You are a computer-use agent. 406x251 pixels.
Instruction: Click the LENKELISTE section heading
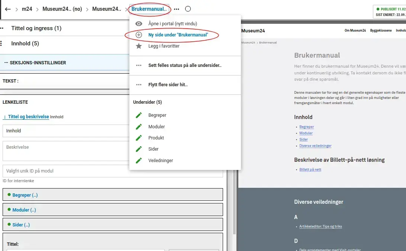coord(15,102)
